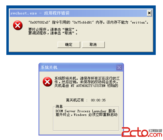Click the greyed-out close button on 系统关机
Viewport: 163px width, 140px height.
point(119,68)
